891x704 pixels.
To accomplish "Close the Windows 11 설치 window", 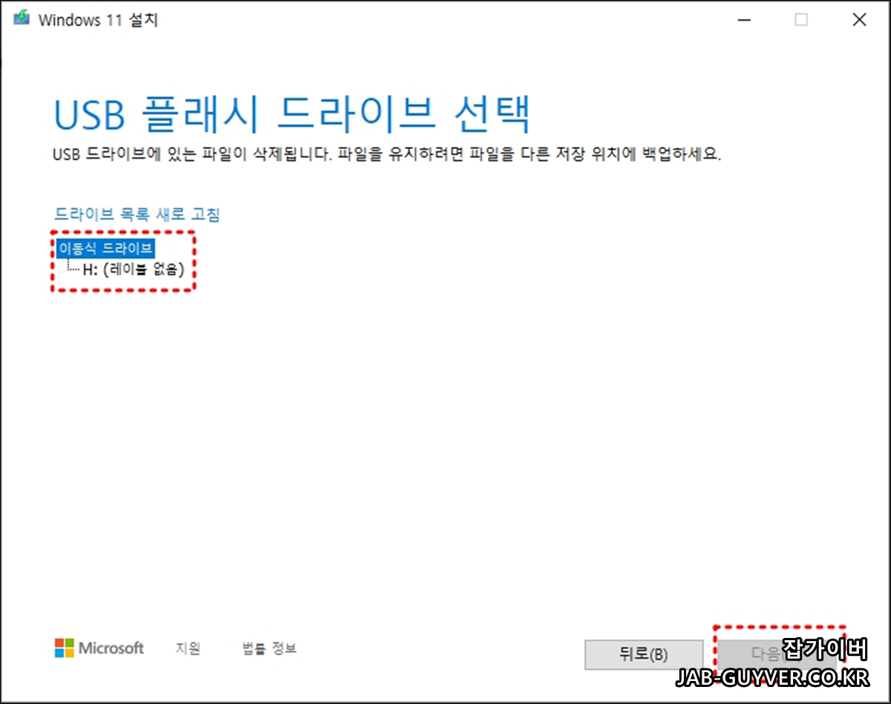I will coord(859,20).
